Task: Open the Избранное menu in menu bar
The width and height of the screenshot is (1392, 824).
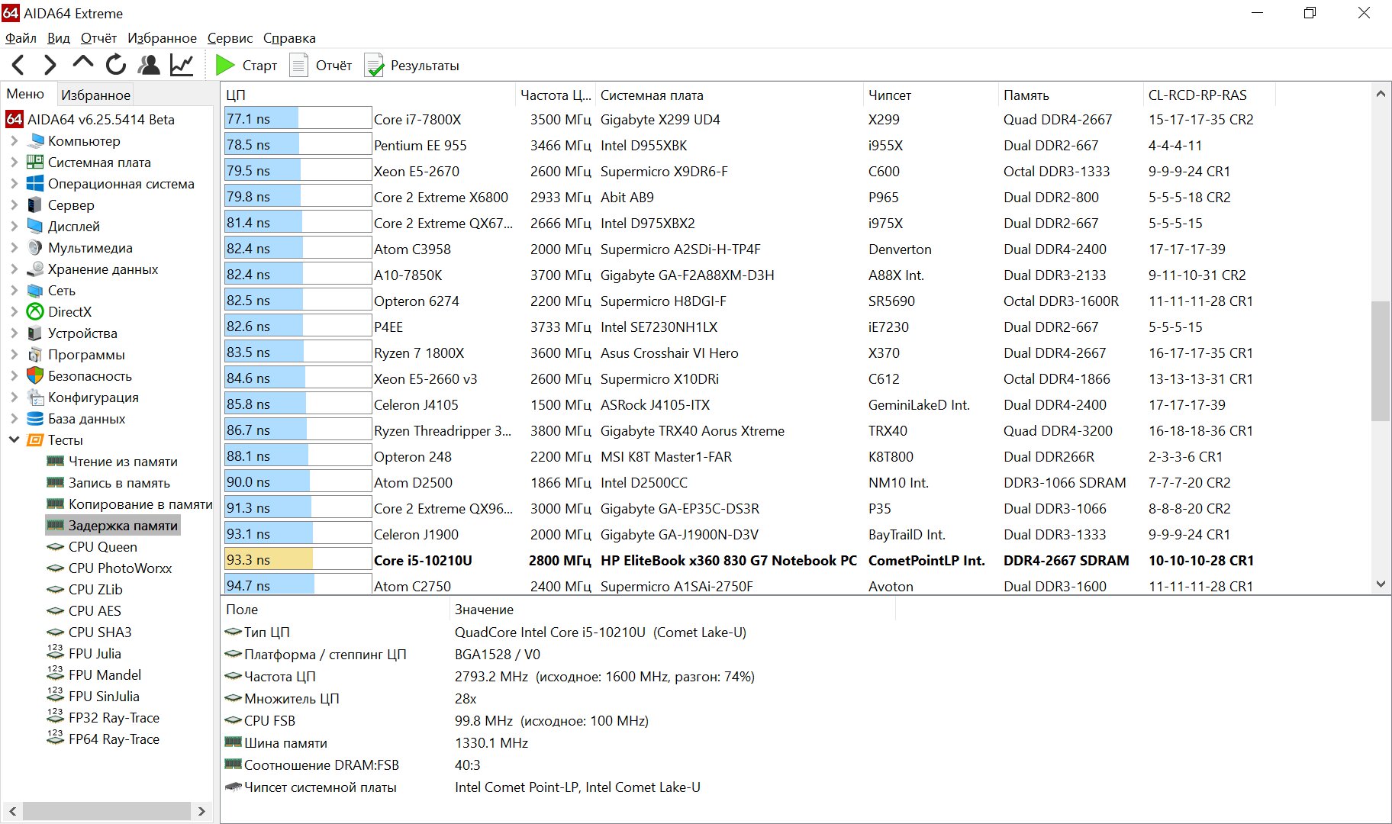Action: (162, 38)
